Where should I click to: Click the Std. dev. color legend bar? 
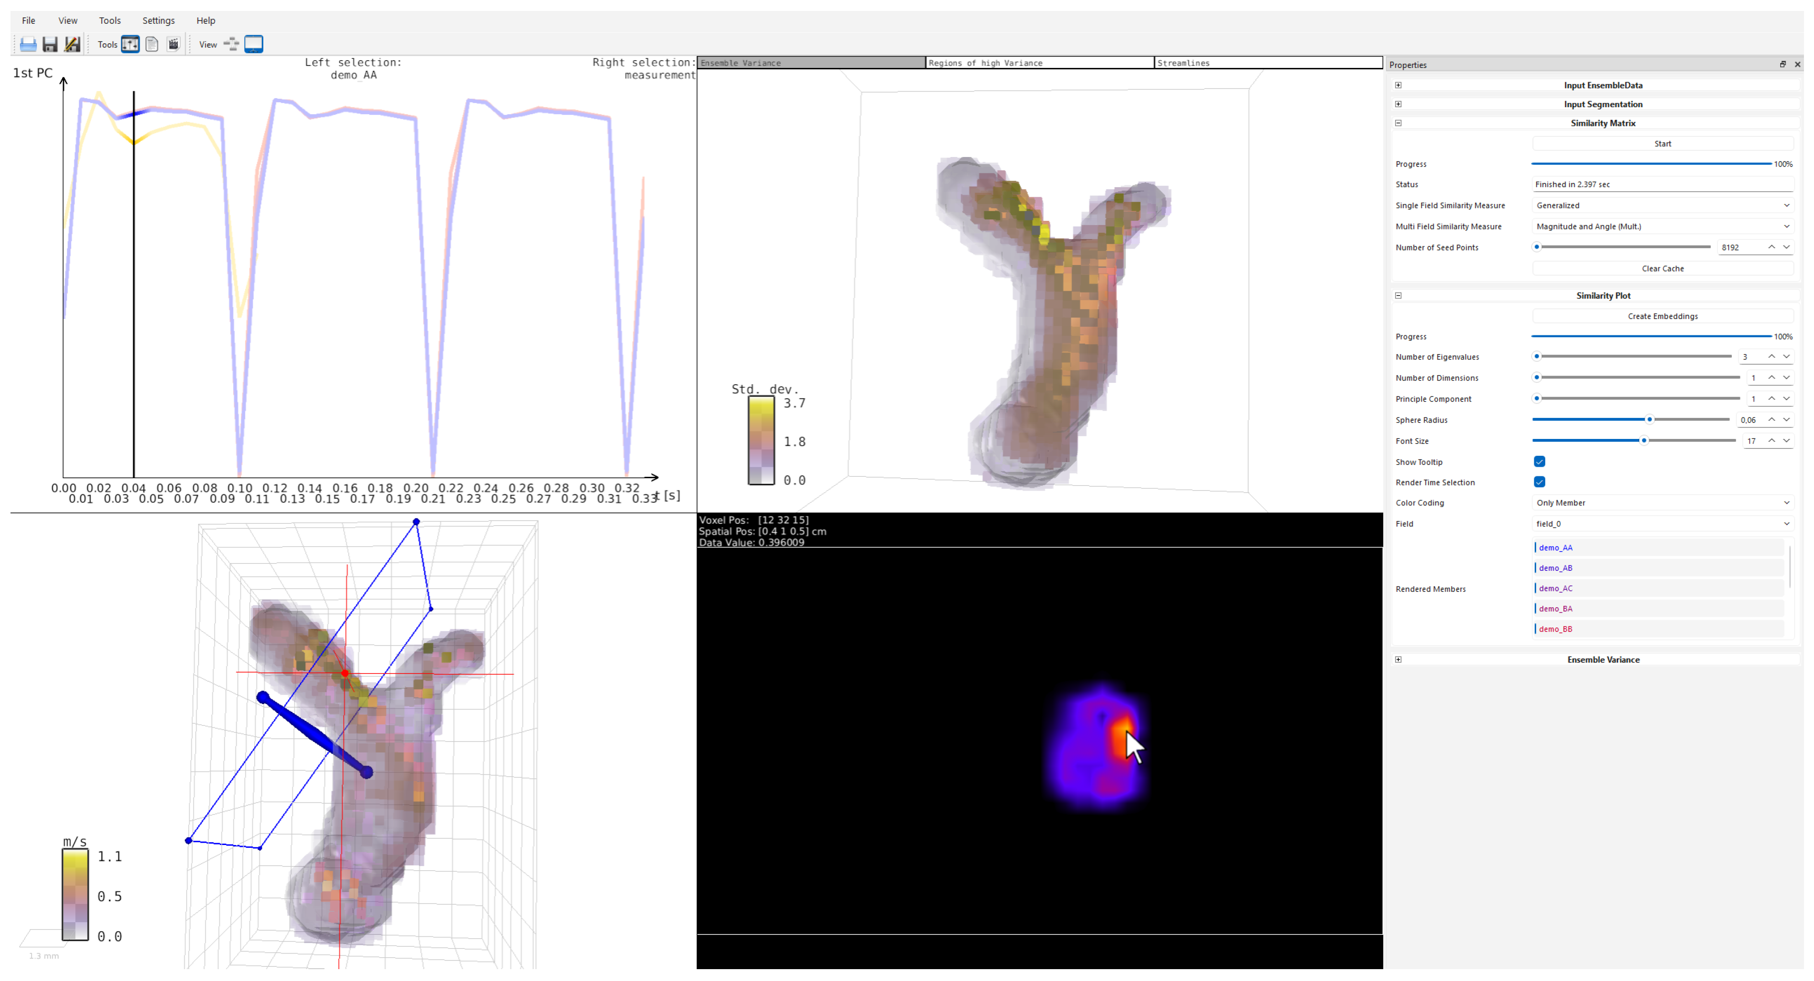pos(761,441)
